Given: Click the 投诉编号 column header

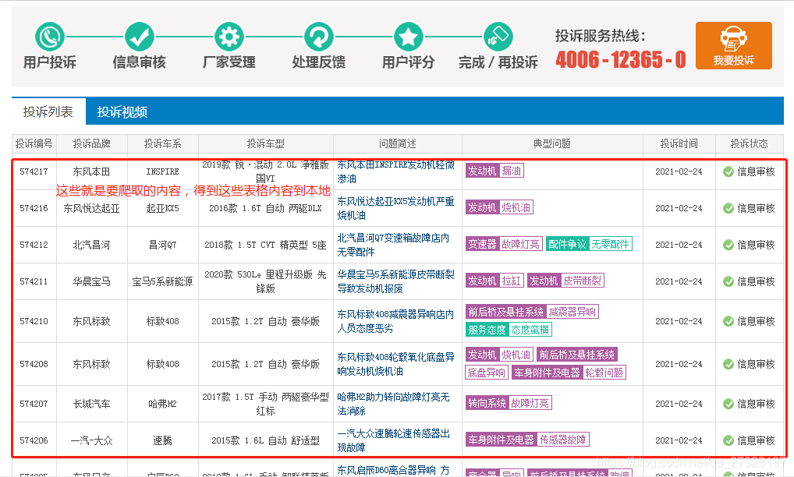Looking at the screenshot, I should point(34,143).
